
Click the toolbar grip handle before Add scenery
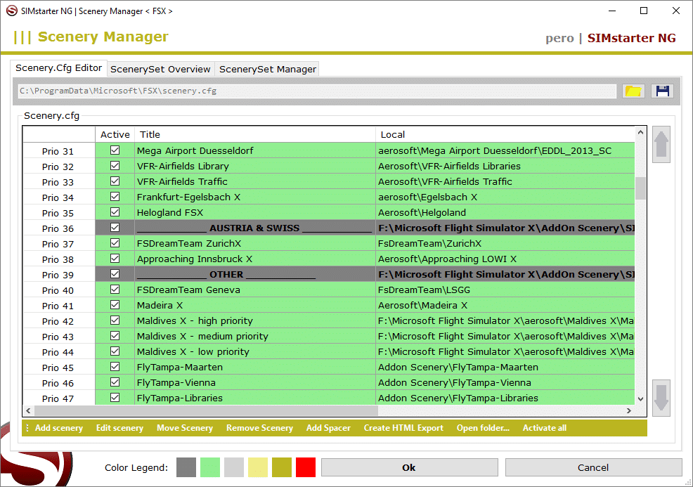[x=27, y=428]
